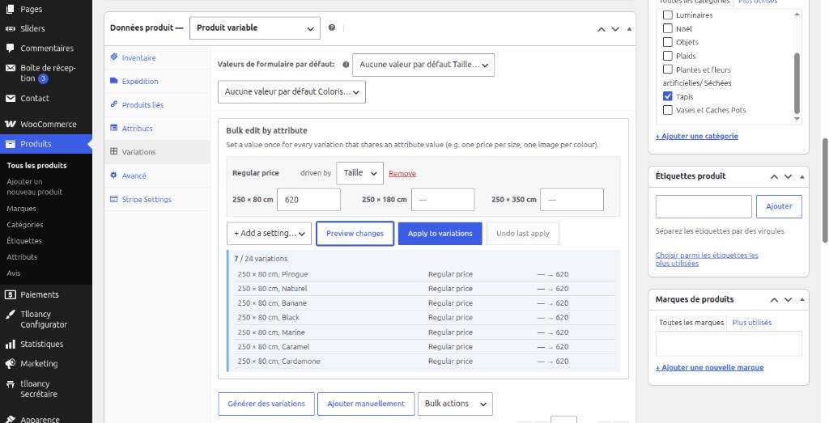This screenshot has height=423, width=829.
Task: Click the Attributs list icon
Action: (x=113, y=128)
